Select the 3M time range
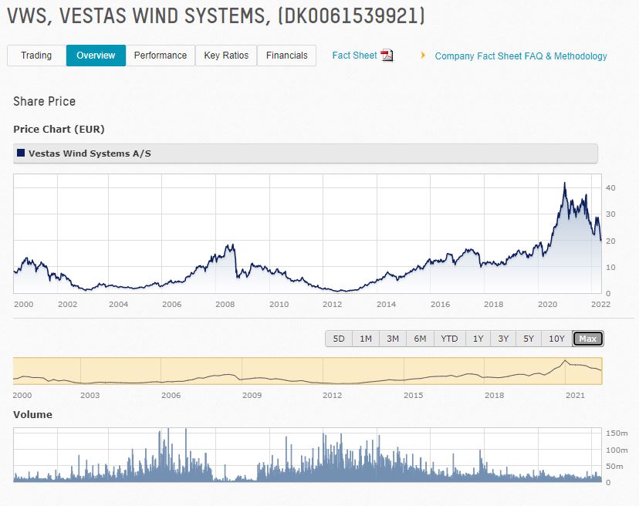The image size is (639, 506). click(393, 338)
